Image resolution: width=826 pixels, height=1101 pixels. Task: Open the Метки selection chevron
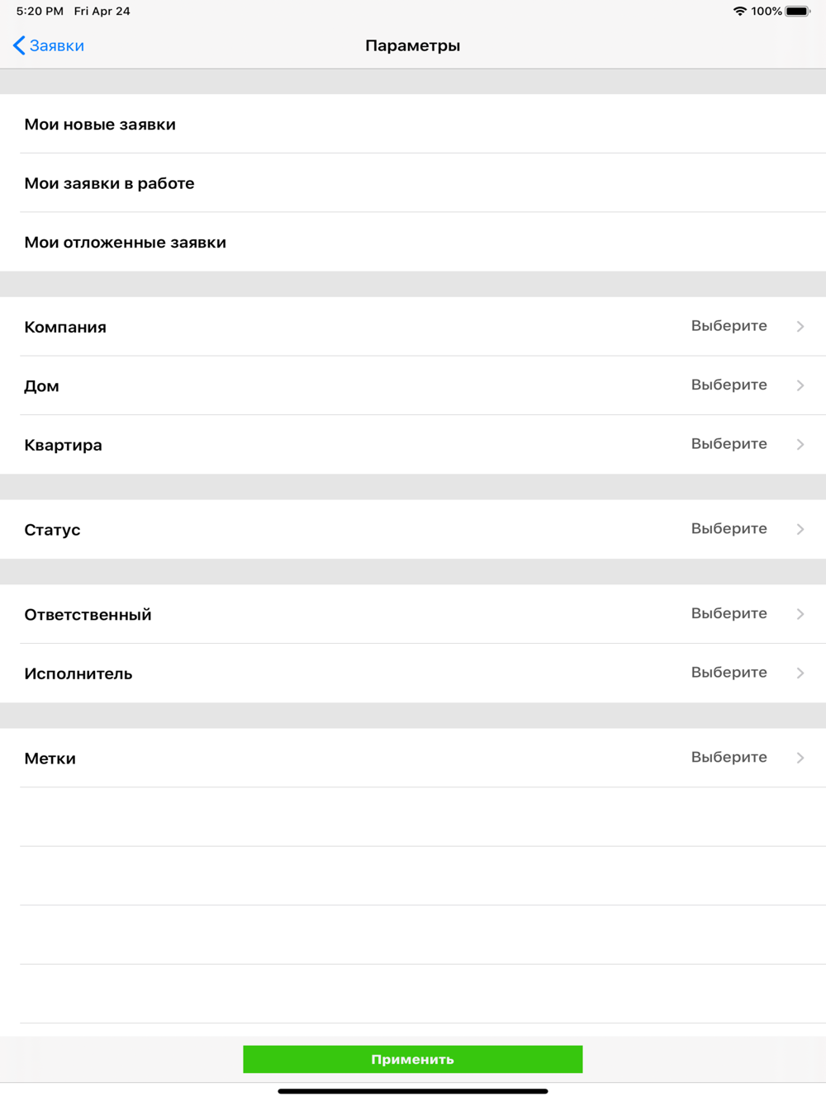[x=800, y=758]
